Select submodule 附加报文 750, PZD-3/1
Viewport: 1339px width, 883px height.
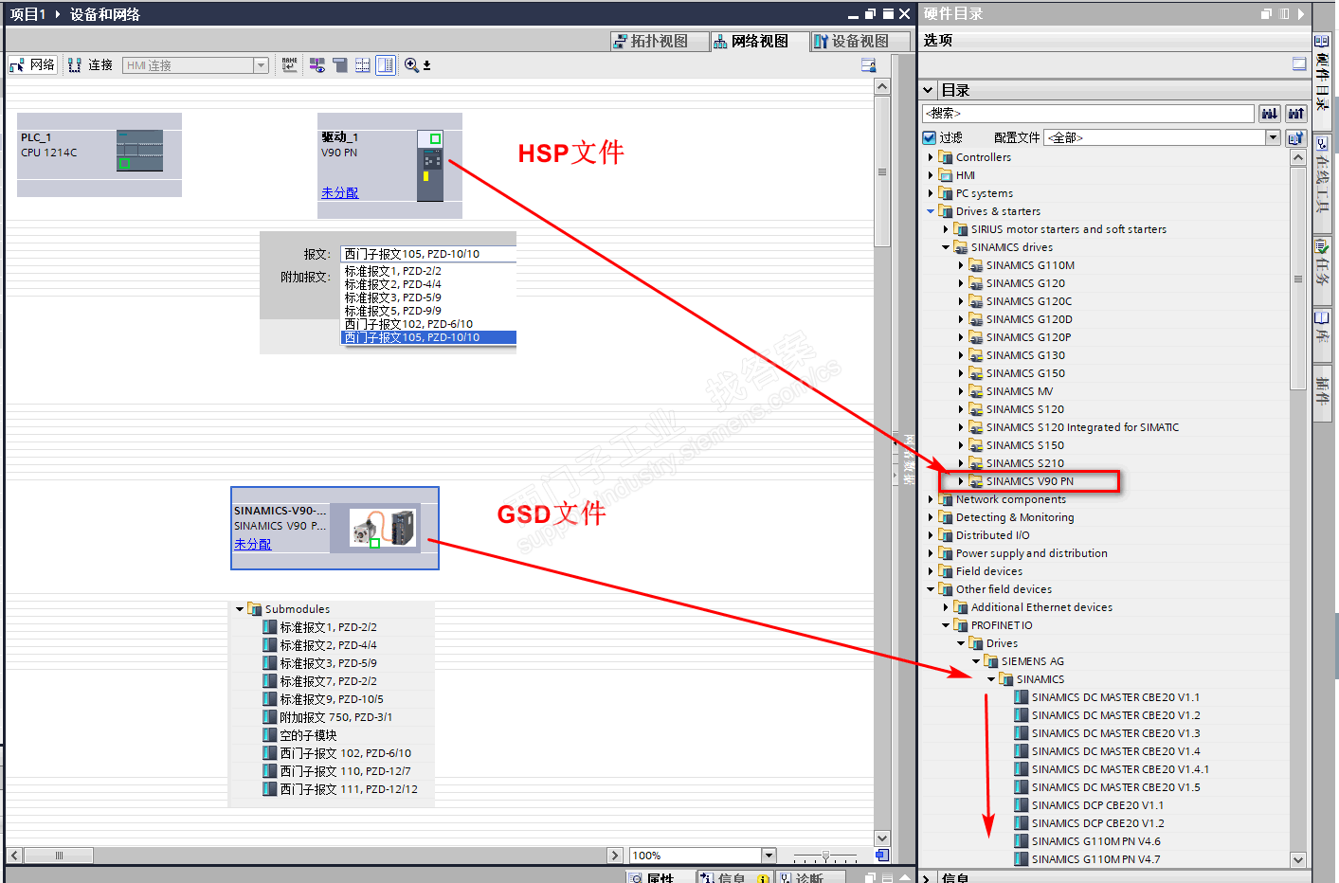coord(335,717)
